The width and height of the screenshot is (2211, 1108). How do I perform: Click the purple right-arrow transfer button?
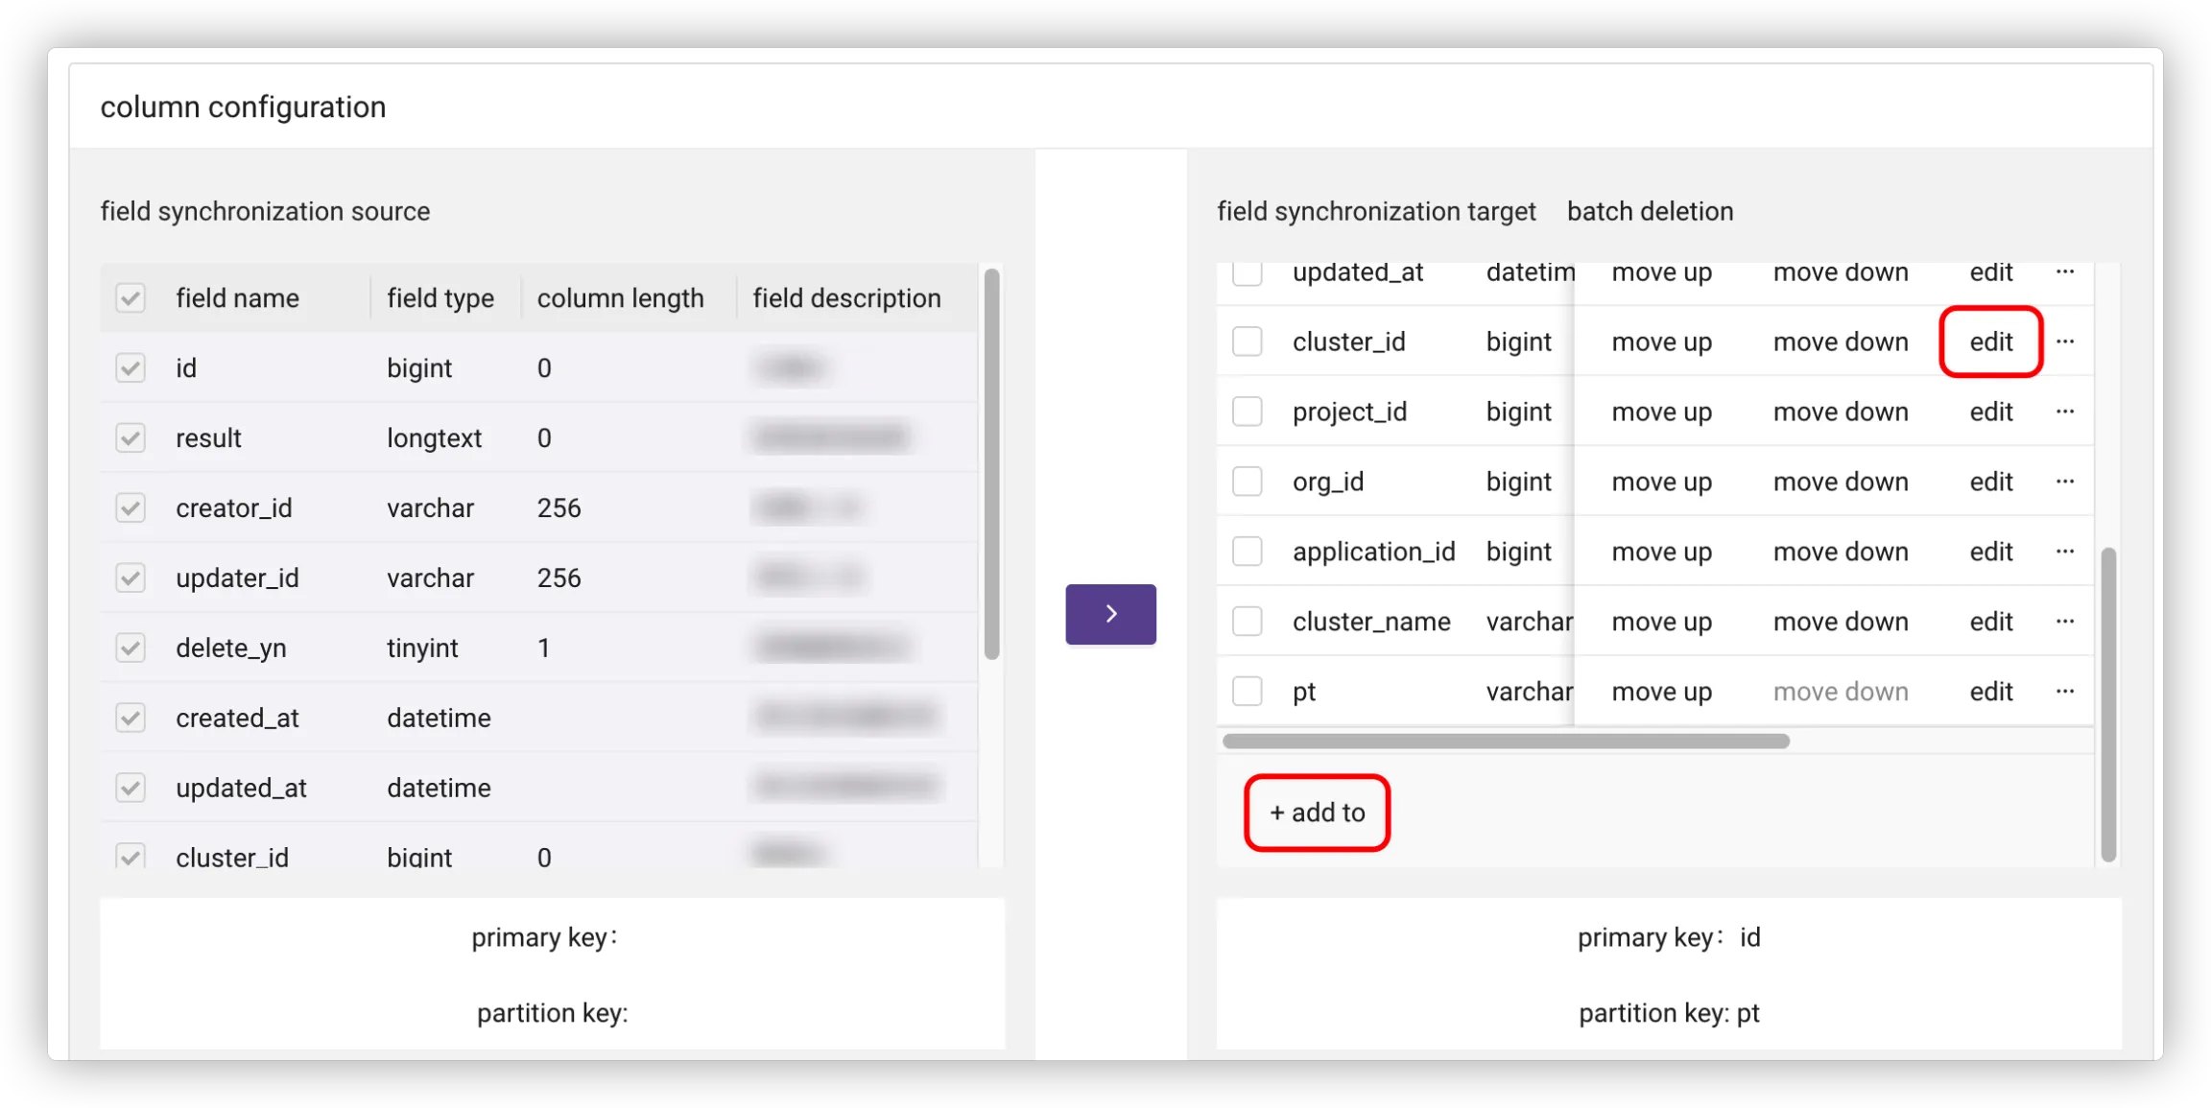tap(1110, 614)
